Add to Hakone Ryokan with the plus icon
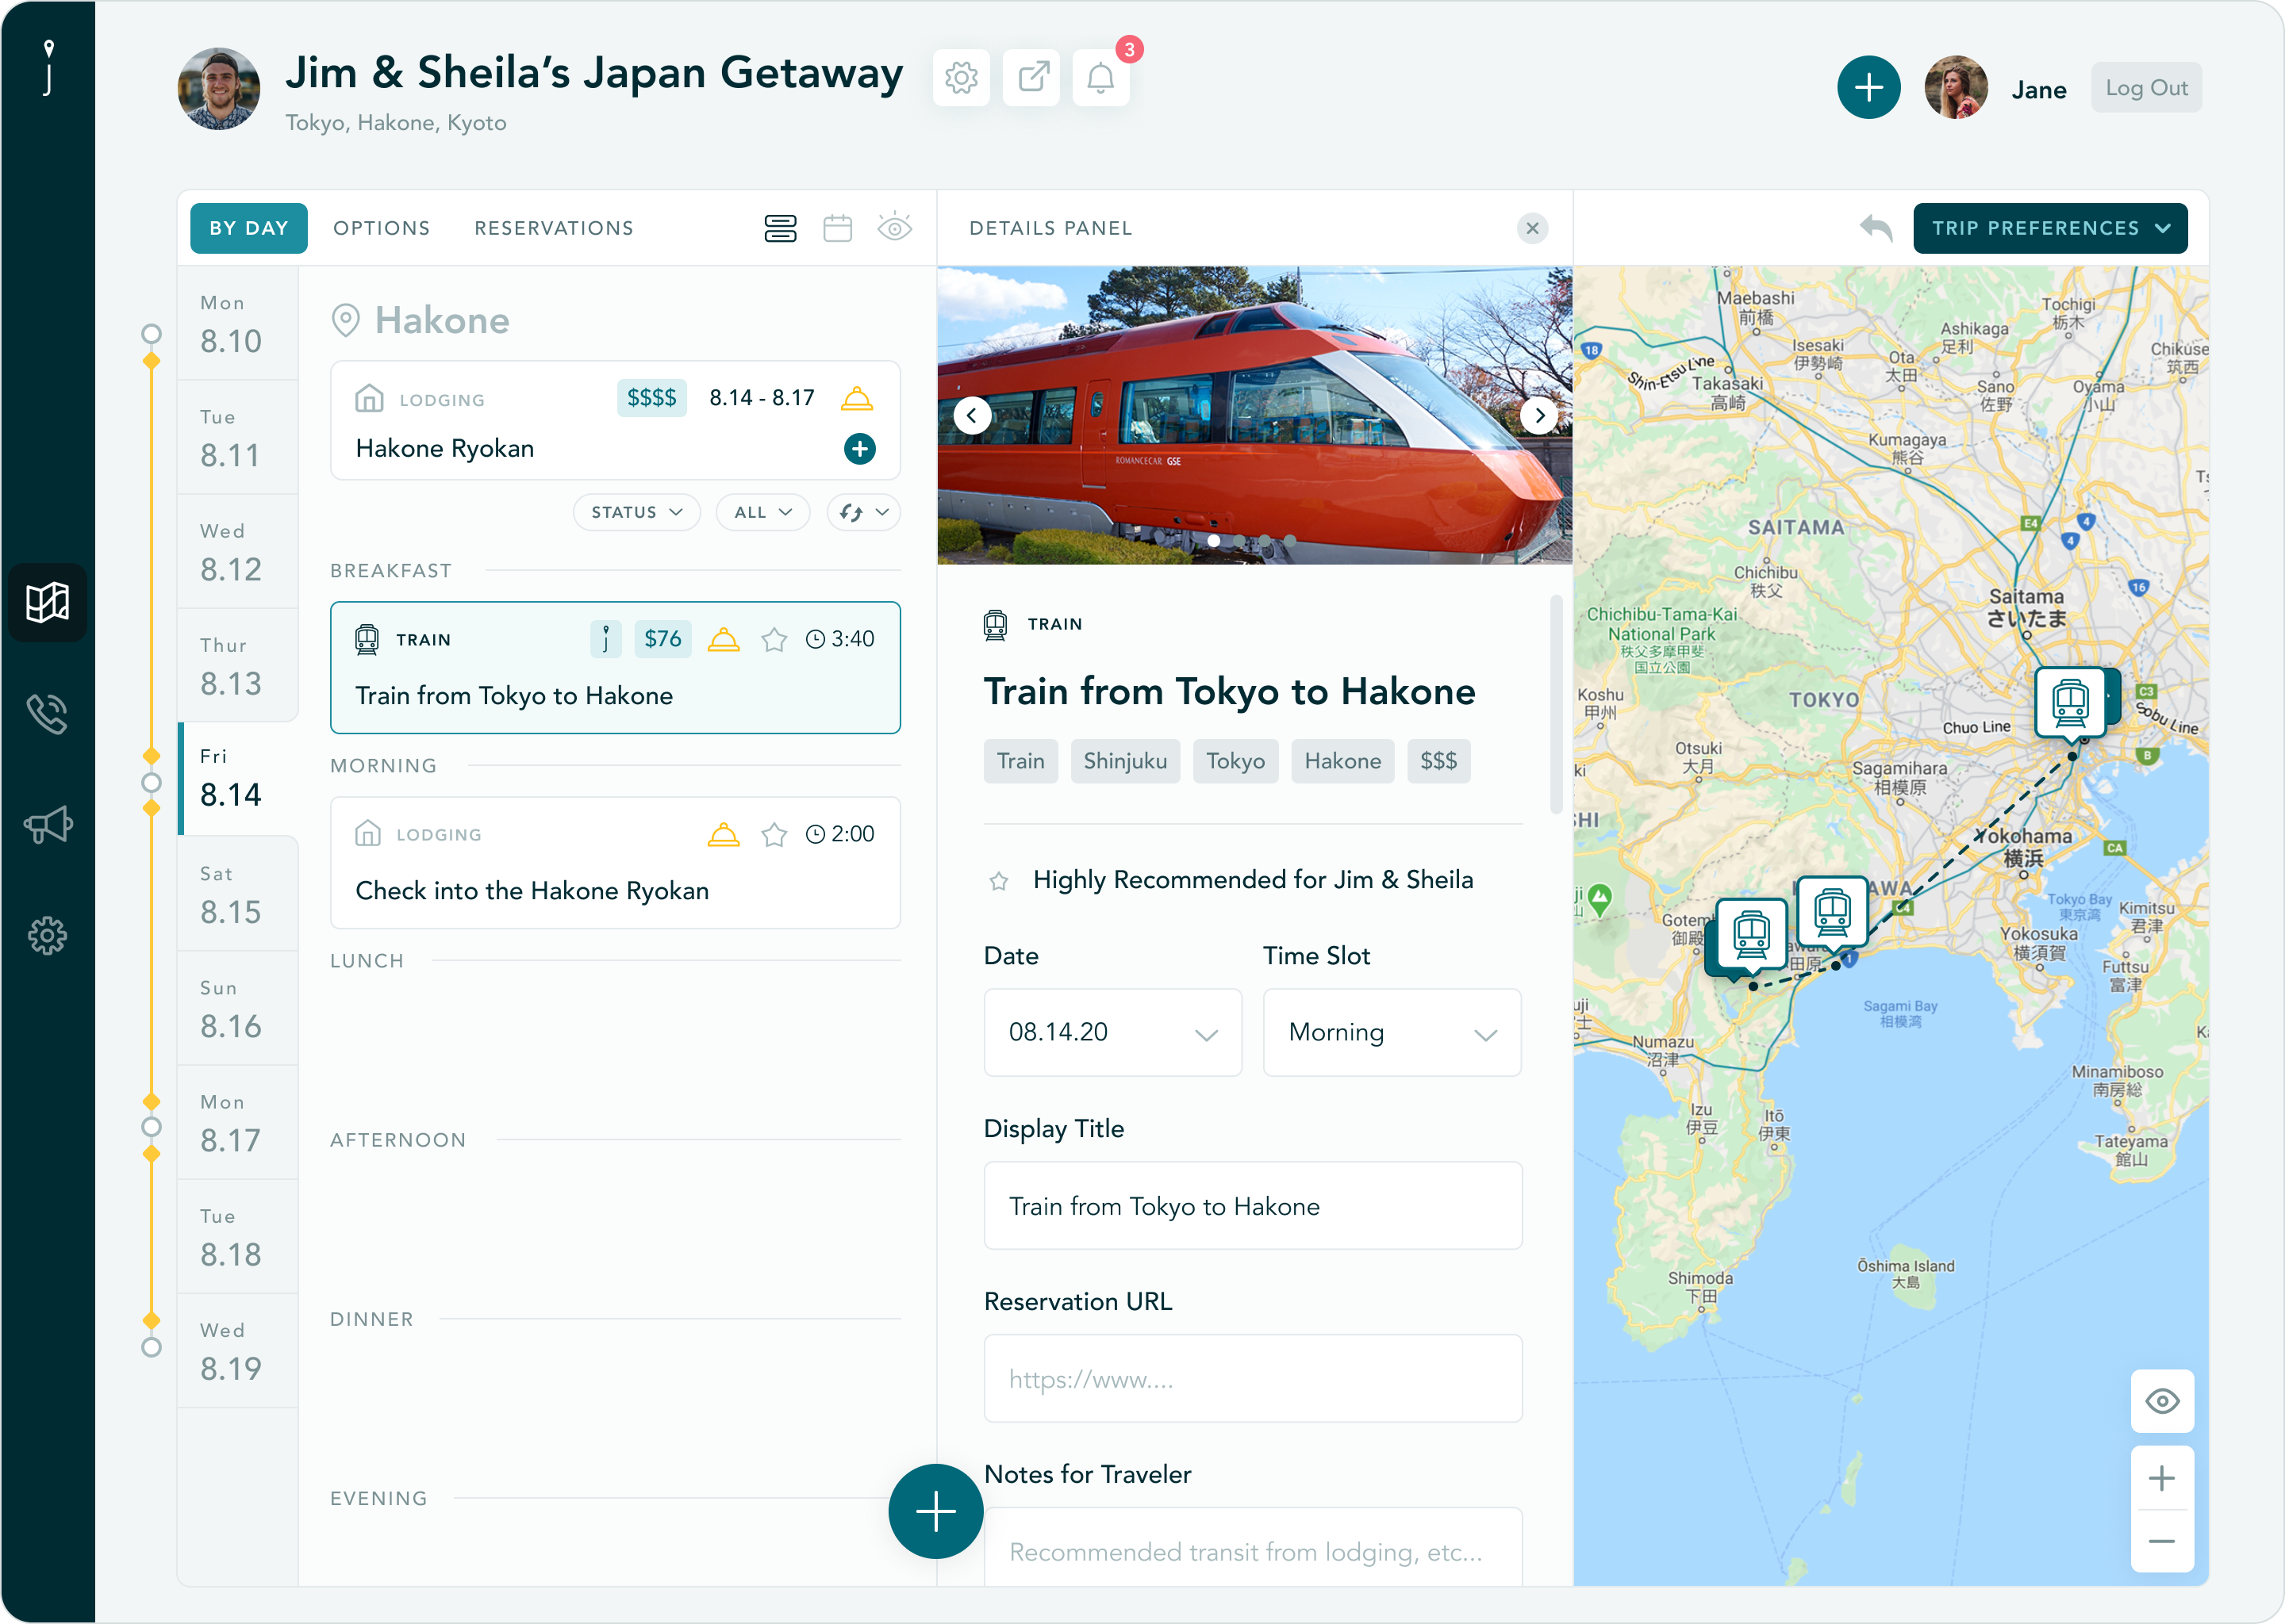The width and height of the screenshot is (2285, 1624). (859, 449)
